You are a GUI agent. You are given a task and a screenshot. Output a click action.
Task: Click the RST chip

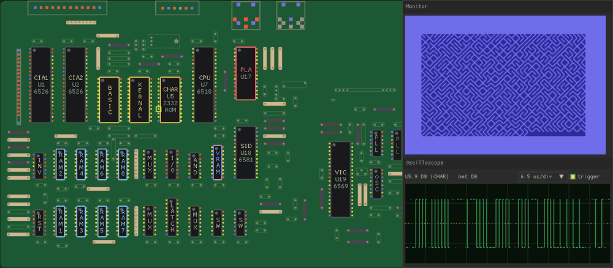click(39, 223)
